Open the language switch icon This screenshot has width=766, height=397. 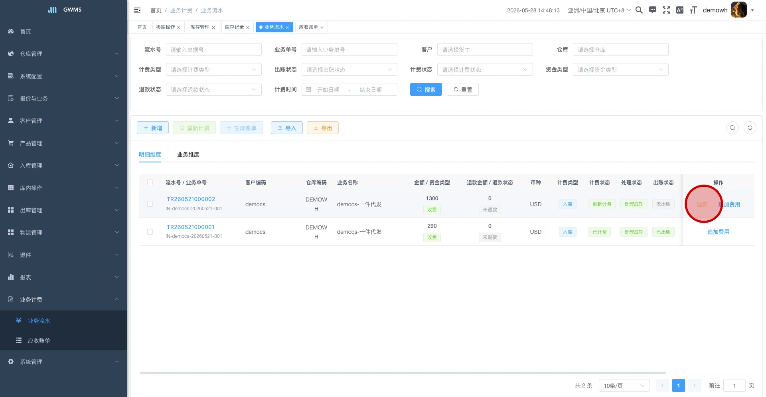[x=680, y=10]
